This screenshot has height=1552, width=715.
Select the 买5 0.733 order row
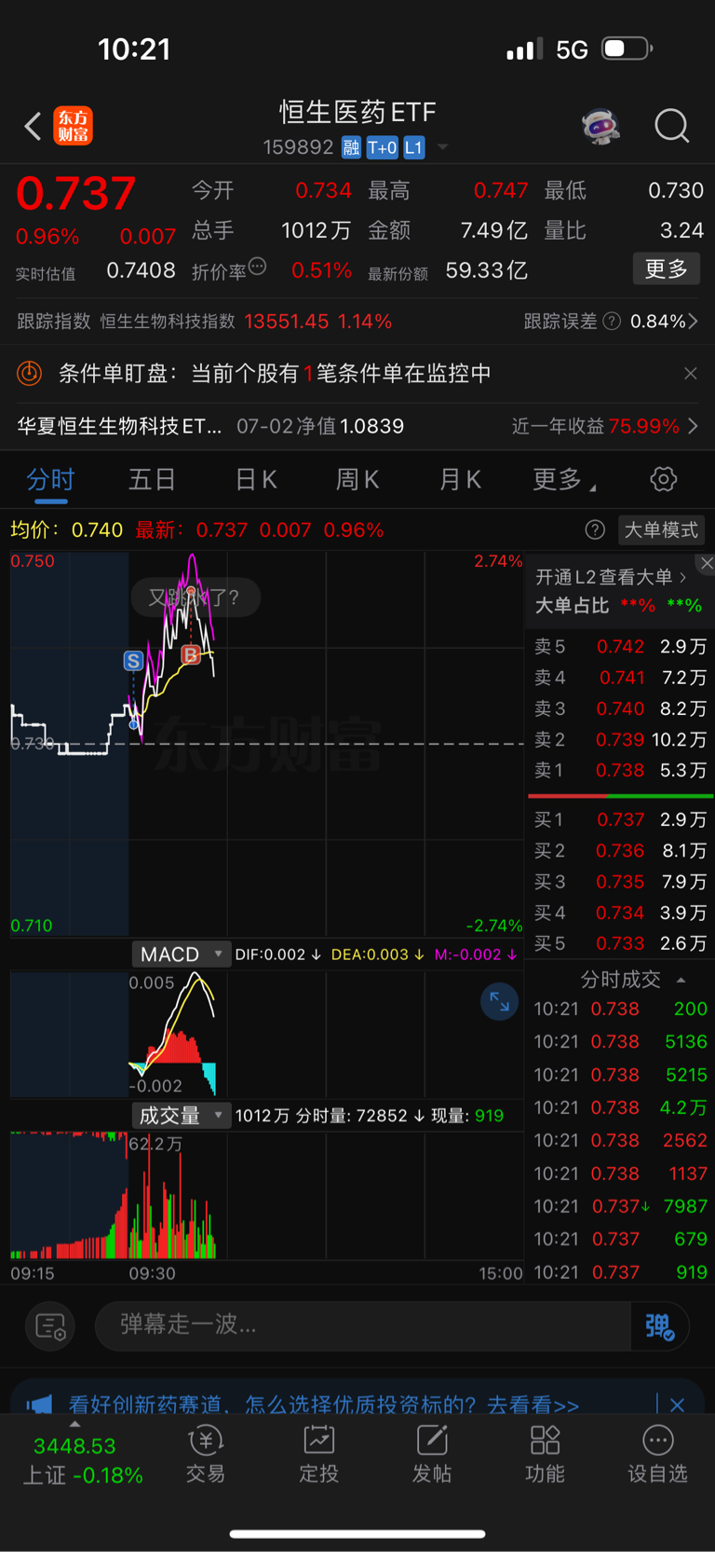pos(620,944)
